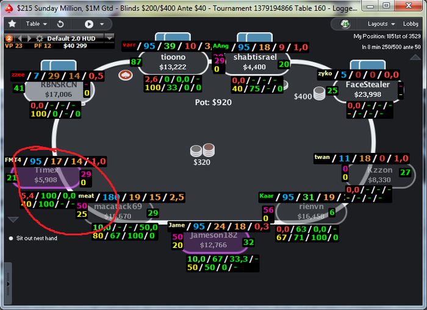Image resolution: width=427 pixels, height=310 pixels.
Task: Click 'My Position: 1851st of 3529' text
Action: (387, 36)
